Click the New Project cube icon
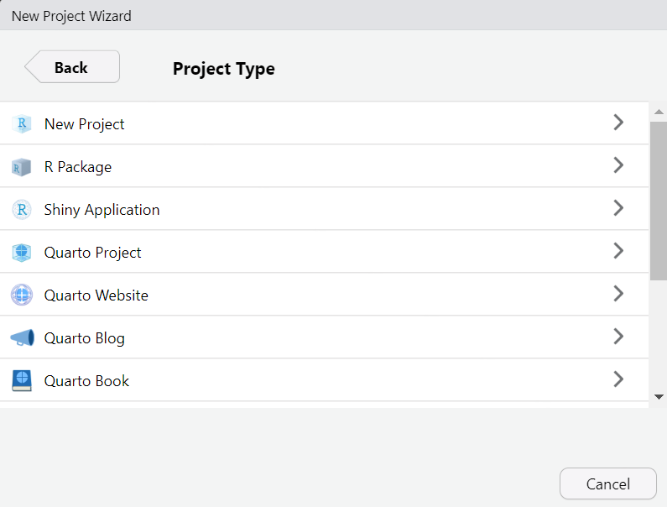This screenshot has height=507, width=667. pos(22,124)
